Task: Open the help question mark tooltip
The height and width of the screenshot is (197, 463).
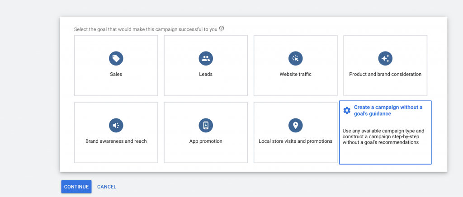Action: (x=222, y=28)
